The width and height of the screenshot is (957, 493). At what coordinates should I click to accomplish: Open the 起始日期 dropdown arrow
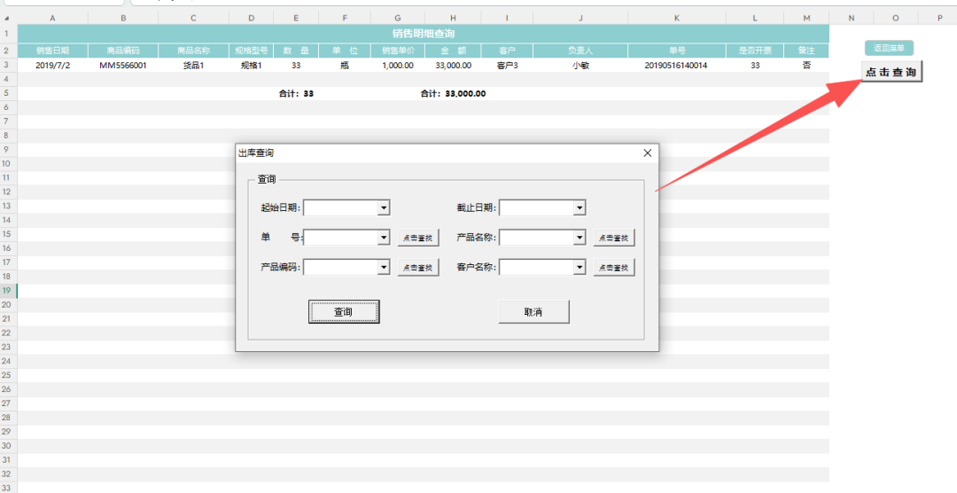[384, 207]
